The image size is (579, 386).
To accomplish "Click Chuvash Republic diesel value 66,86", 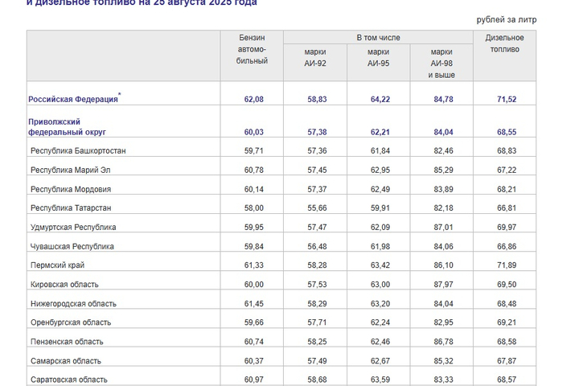I will (x=507, y=246).
